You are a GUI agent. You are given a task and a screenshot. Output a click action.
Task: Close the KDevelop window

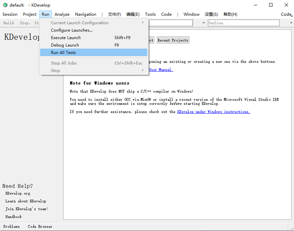pyautogui.click(x=286, y=5)
